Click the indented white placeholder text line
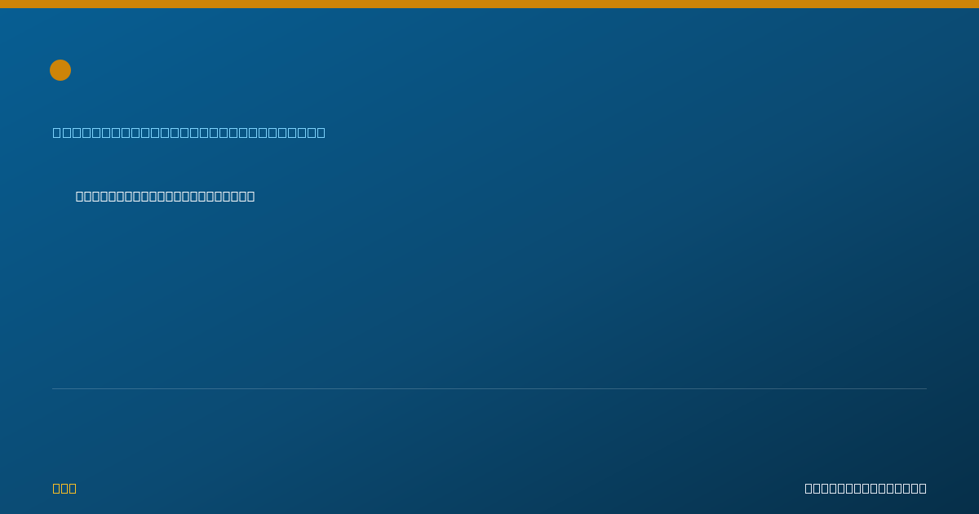The image size is (979, 514). 166,196
